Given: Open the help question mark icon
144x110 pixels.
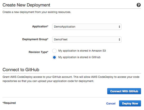Looking at the screenshot, I should 138,5.
